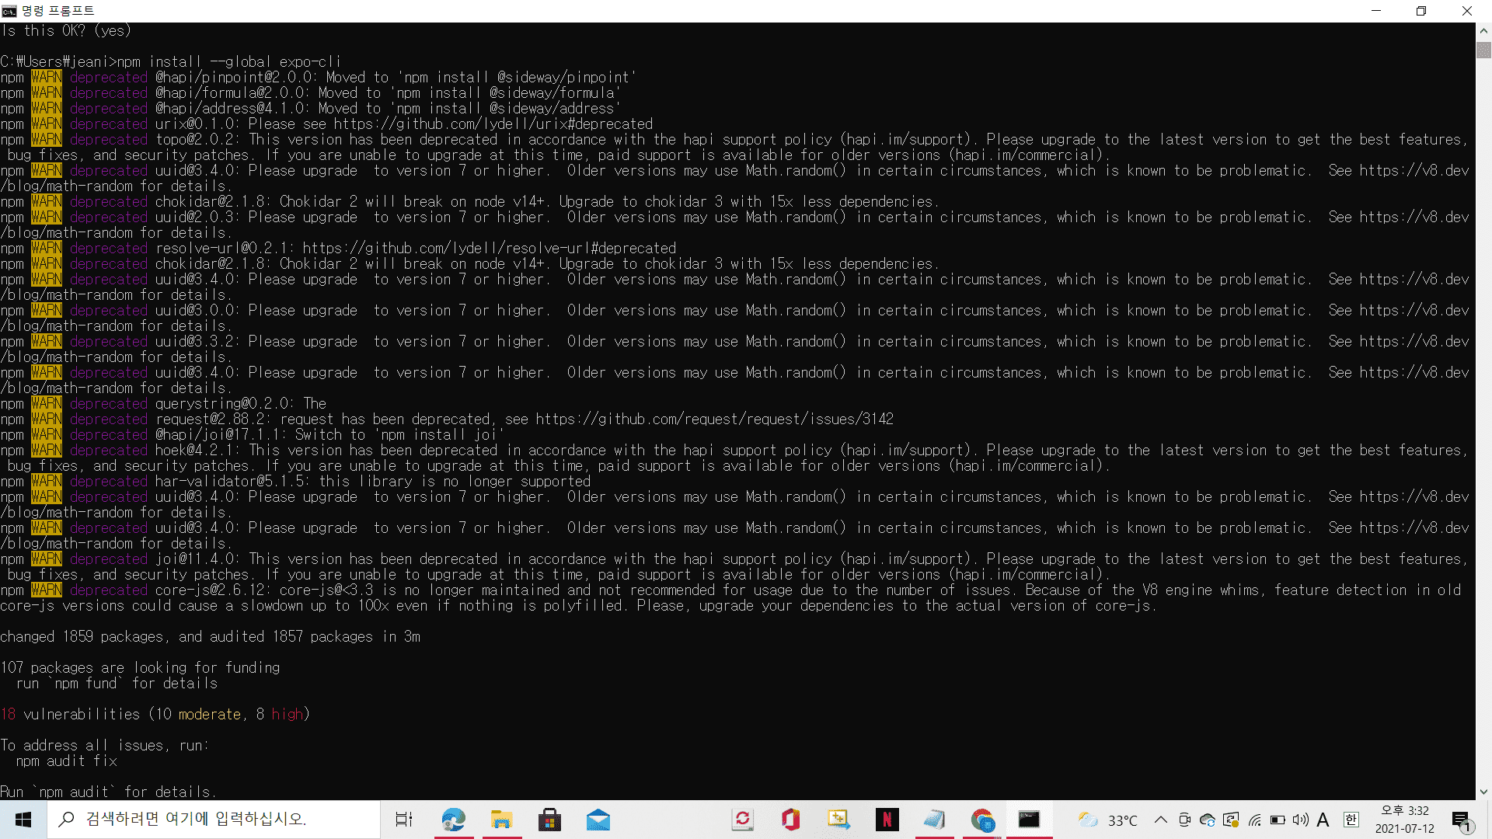Open Task View next to the search box
This screenshot has height=839, width=1492.
pos(403,820)
